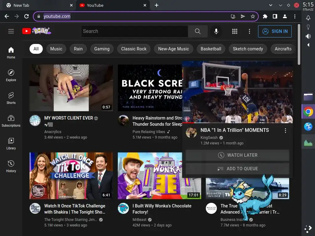Open Explore in sidebar

(x=11, y=76)
